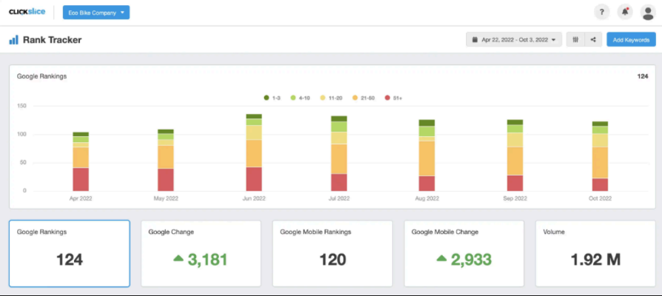Viewport: 662px width, 296px height.
Task: Select the Google Rankings metric card
Action: [69, 253]
